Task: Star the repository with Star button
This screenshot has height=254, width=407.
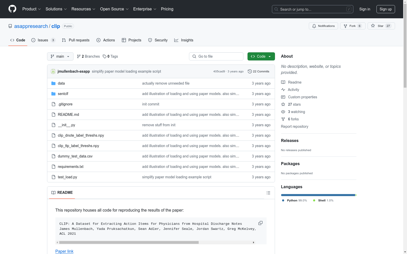Action: (381, 26)
